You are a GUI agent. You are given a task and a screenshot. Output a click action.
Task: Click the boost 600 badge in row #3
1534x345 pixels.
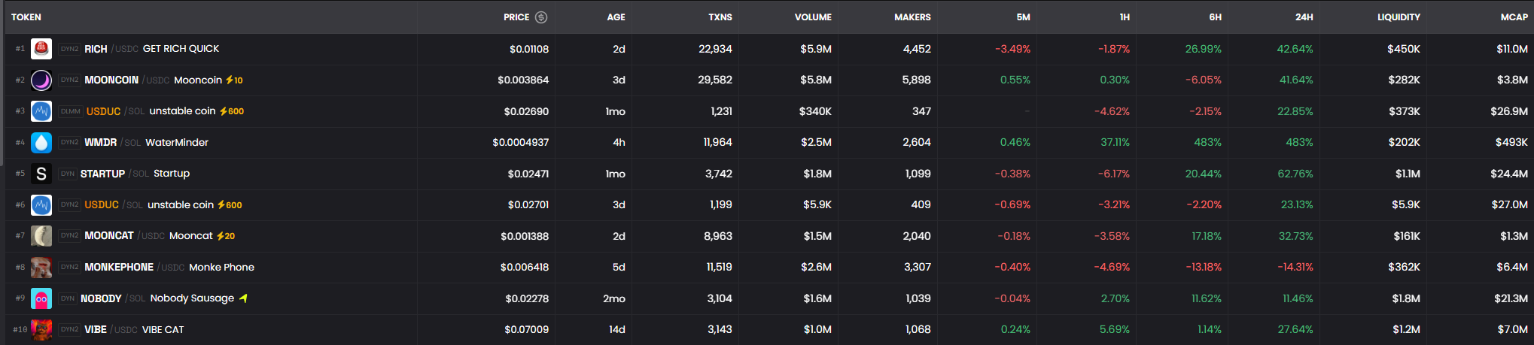point(232,111)
